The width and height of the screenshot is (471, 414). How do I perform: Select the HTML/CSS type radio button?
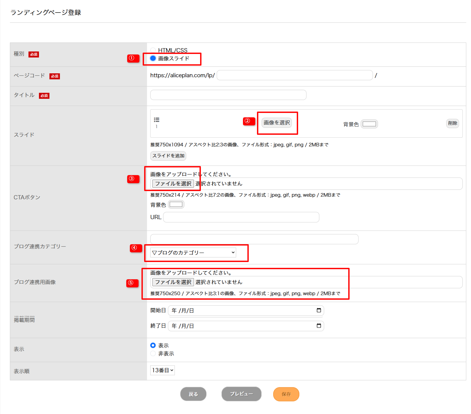click(x=153, y=50)
